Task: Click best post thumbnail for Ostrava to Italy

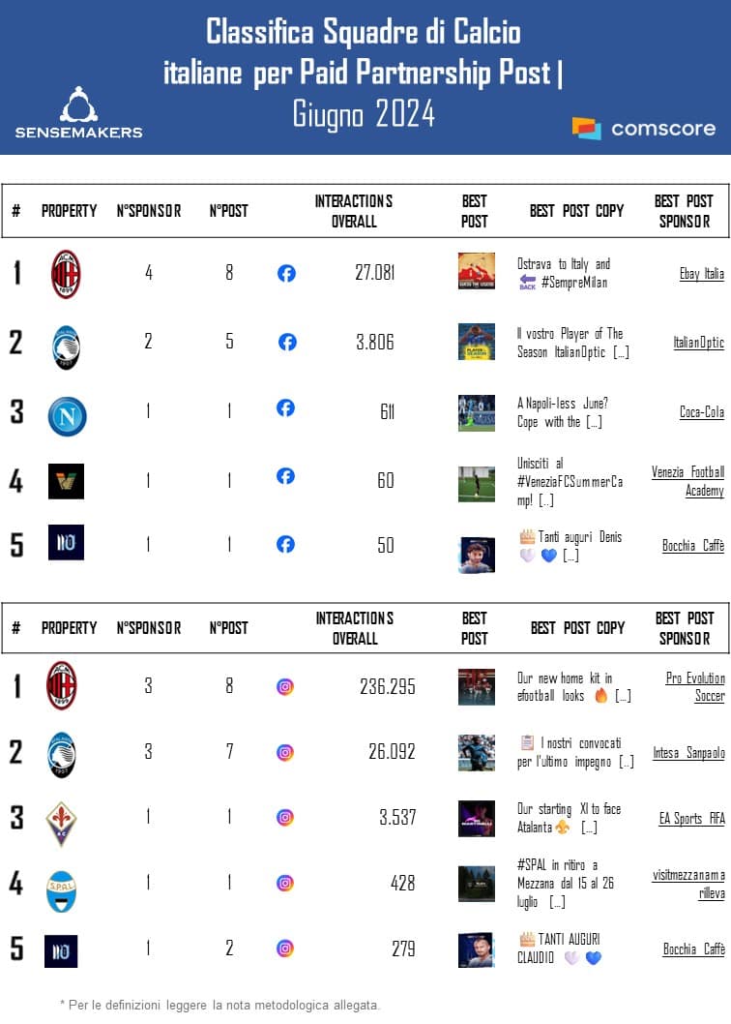Action: coord(476,271)
